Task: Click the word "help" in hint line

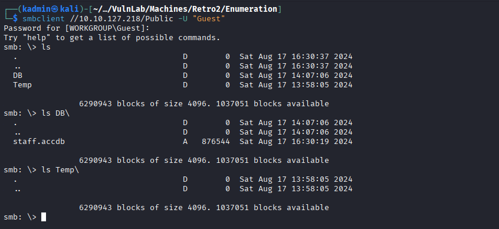Action: pos(37,38)
